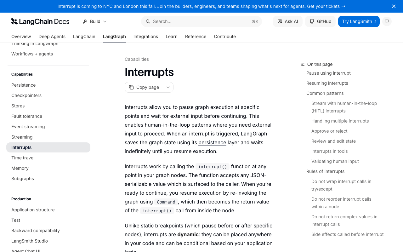
Task: Jump to Resuming interrupts section
Action: pos(327,83)
